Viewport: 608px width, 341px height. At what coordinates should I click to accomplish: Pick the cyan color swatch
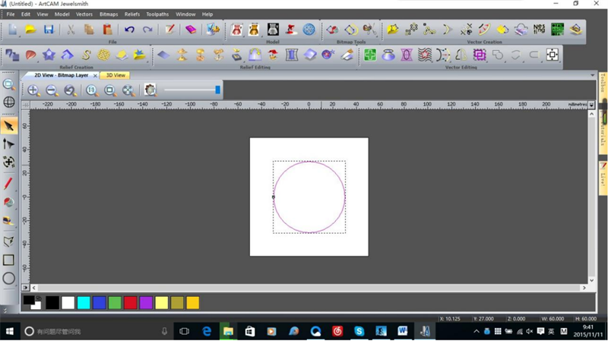[84, 303]
